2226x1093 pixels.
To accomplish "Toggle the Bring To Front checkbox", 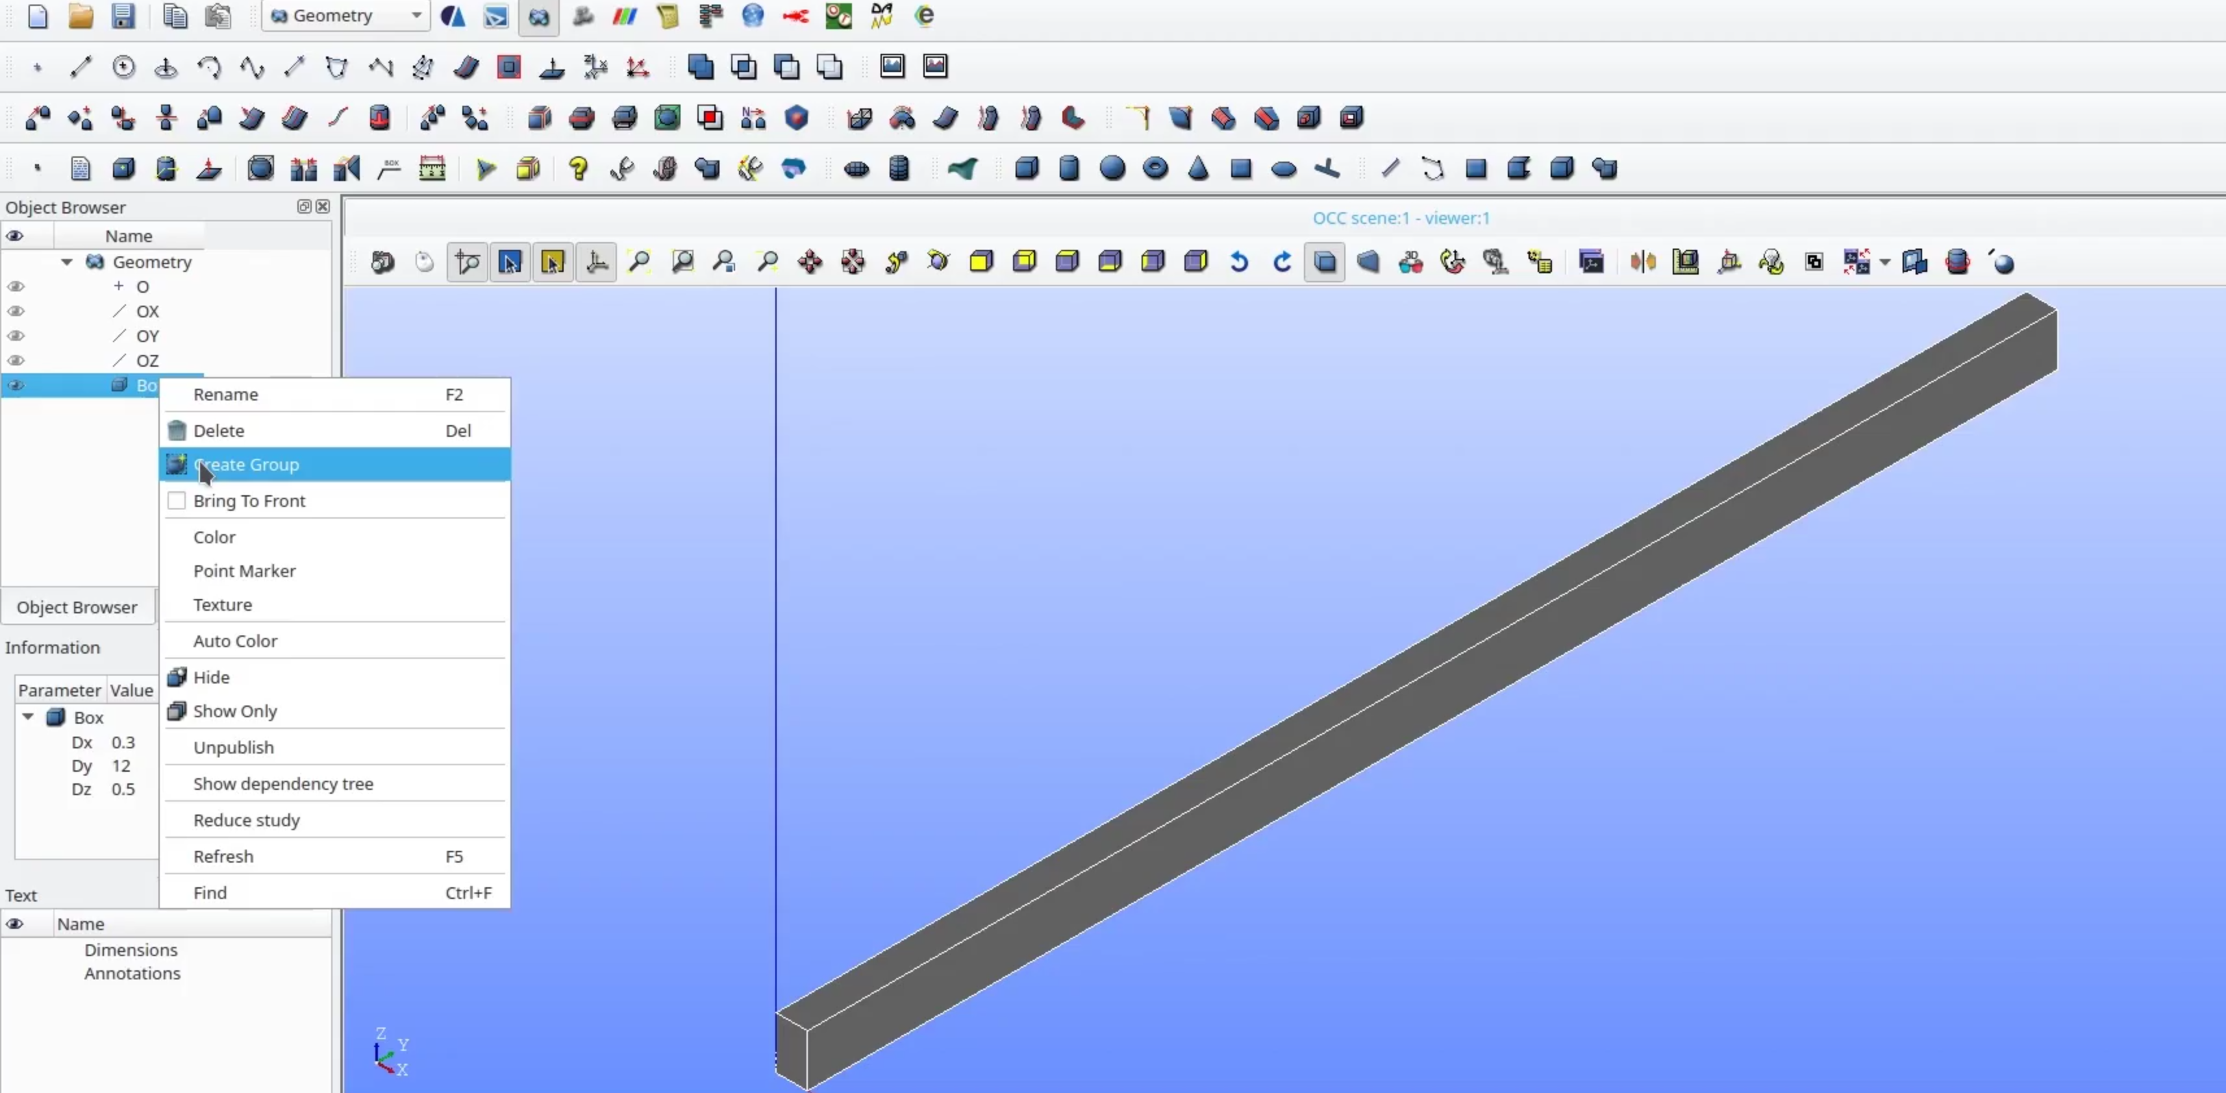I will coord(176,501).
